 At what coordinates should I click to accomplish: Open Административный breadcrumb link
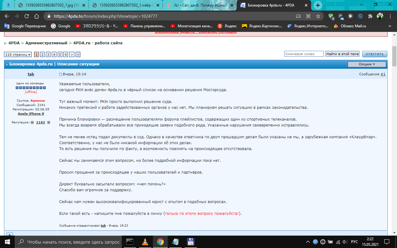tap(47, 43)
